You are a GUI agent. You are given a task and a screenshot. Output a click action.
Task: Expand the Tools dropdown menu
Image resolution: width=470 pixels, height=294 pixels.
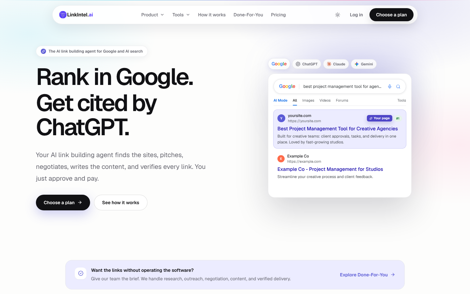(181, 15)
